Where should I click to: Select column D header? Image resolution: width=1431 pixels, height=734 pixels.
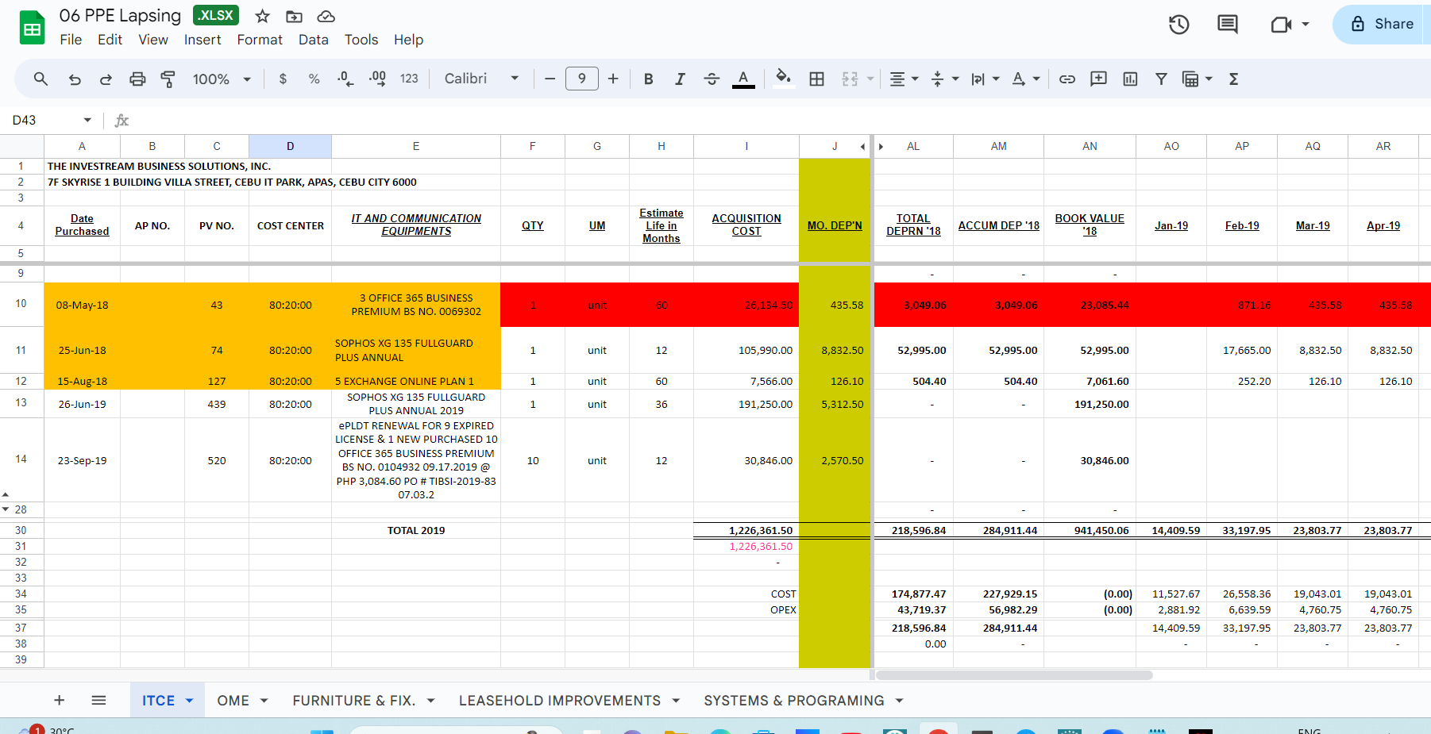[x=290, y=147]
